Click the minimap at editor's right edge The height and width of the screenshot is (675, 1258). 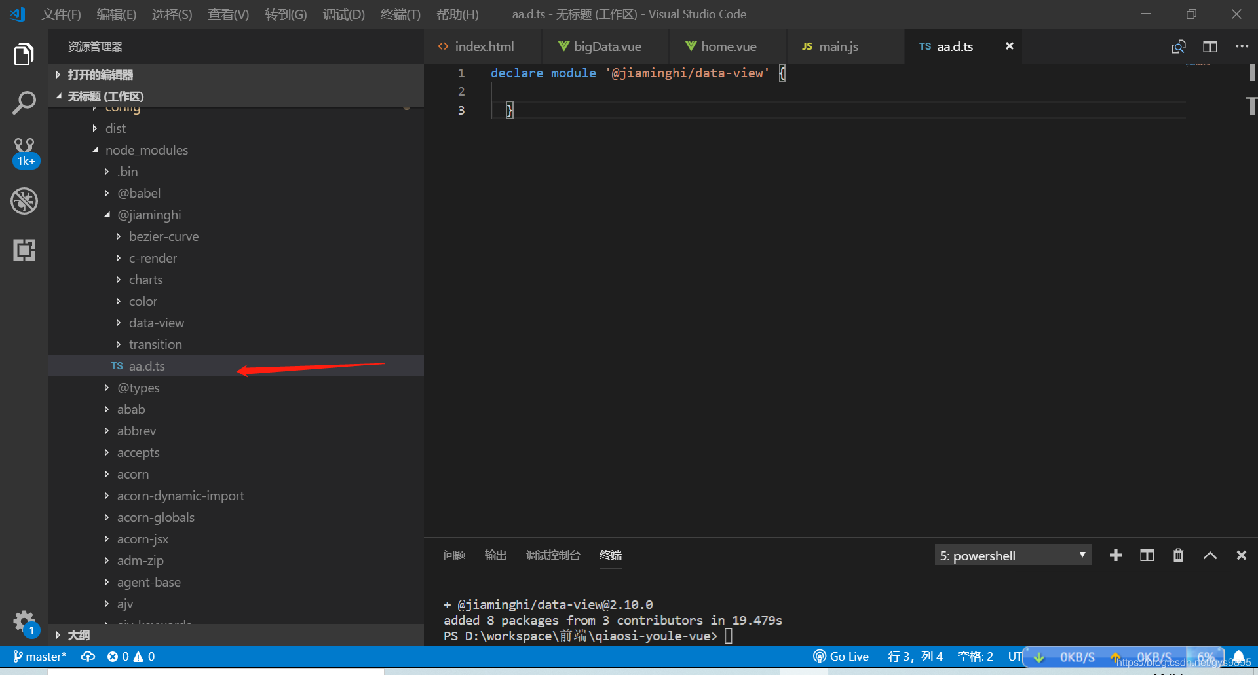(1215, 301)
